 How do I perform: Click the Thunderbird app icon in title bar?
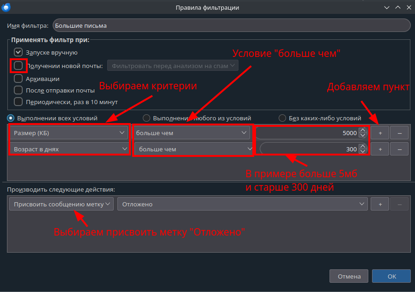point(6,7)
